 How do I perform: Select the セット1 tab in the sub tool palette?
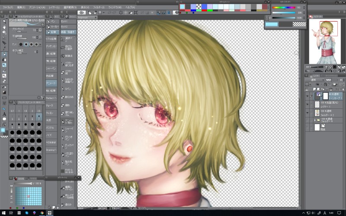(x=68, y=21)
